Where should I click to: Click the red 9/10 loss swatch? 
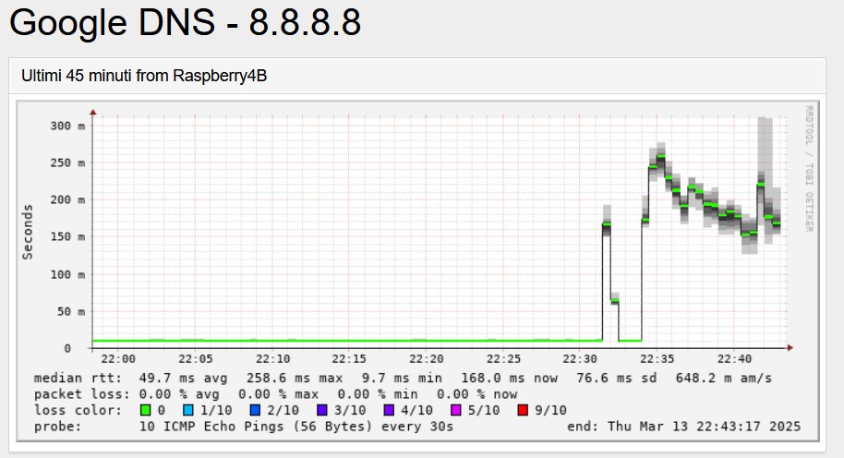click(x=523, y=410)
